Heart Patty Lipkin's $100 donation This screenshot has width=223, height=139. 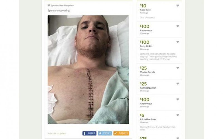pyautogui.click(x=178, y=42)
